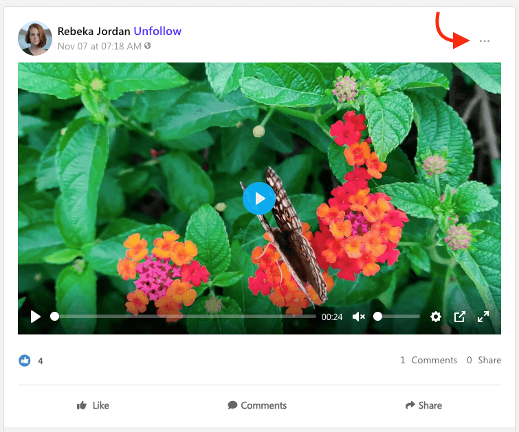Open video settings gear
519x432 pixels.
tap(436, 317)
